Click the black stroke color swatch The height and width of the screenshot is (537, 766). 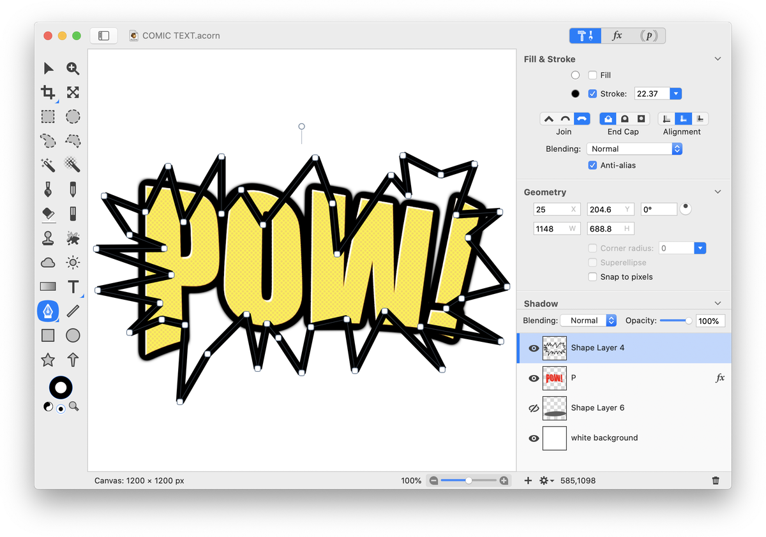(575, 94)
